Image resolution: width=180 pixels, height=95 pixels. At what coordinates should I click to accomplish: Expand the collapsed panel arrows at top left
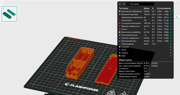(2, 3)
